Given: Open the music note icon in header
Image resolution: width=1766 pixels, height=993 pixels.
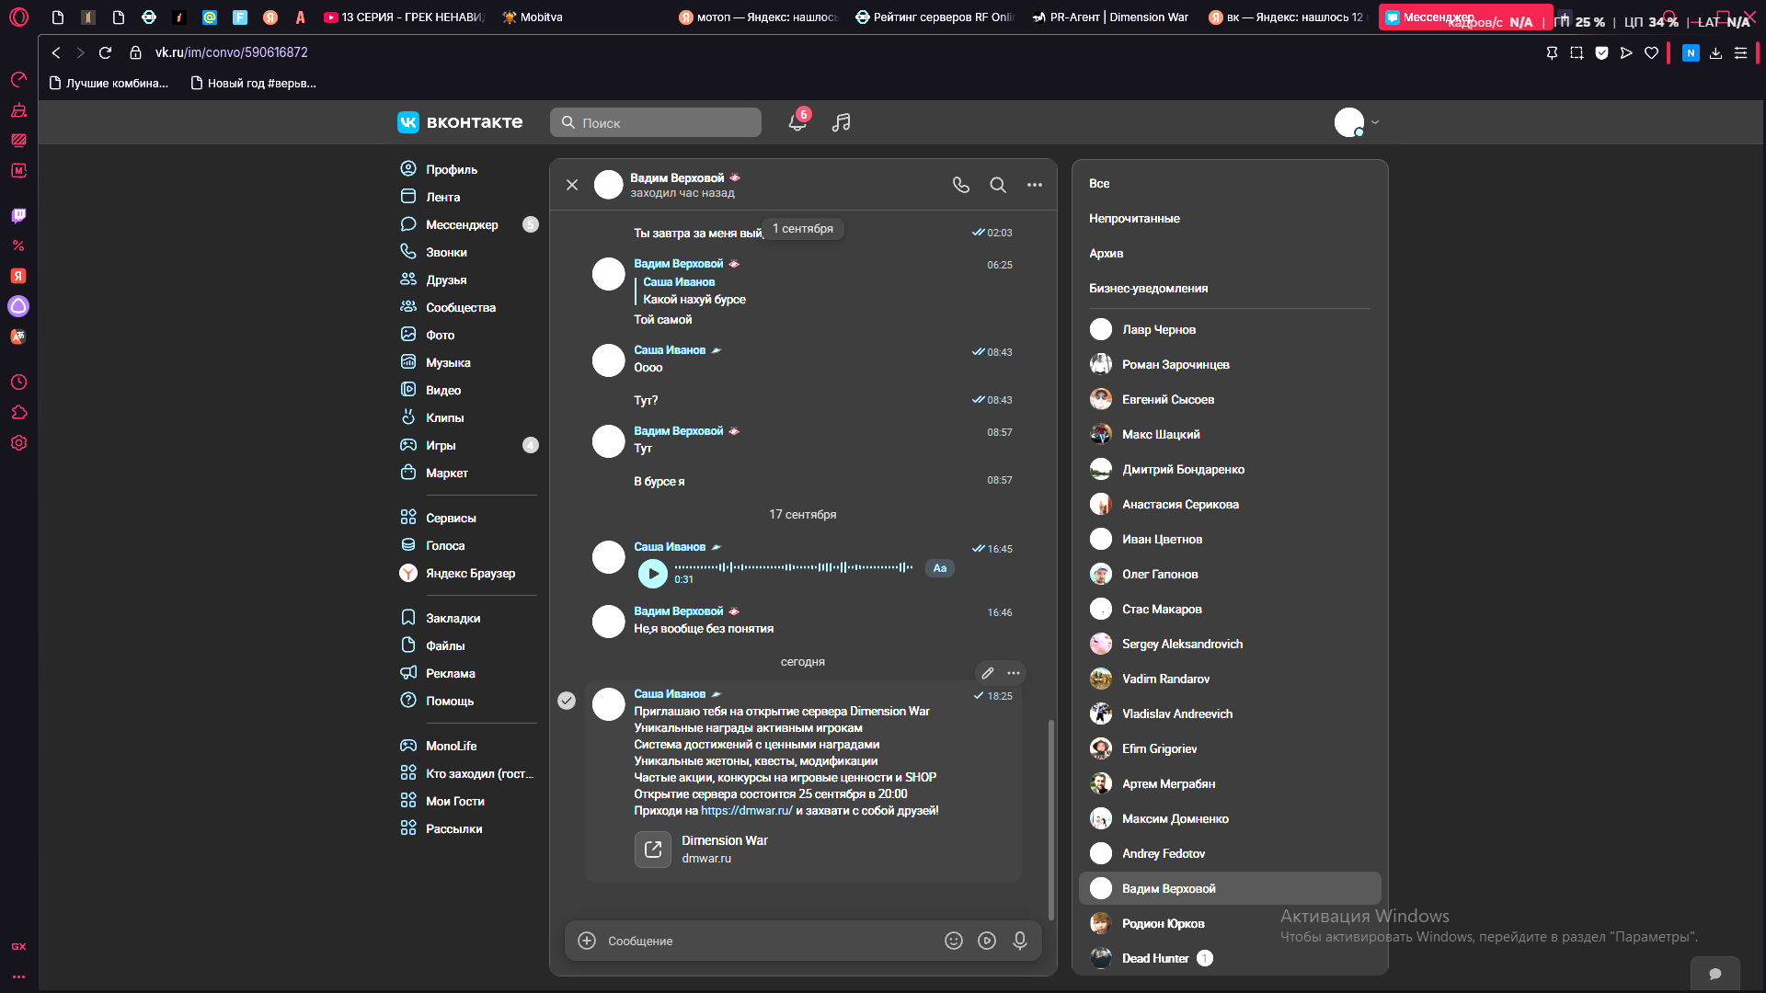Looking at the screenshot, I should point(841,122).
